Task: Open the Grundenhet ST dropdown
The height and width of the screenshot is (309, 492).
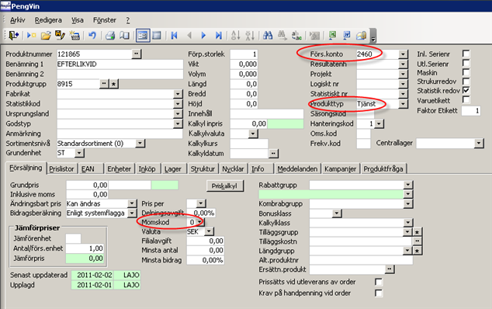Action: click(79, 153)
